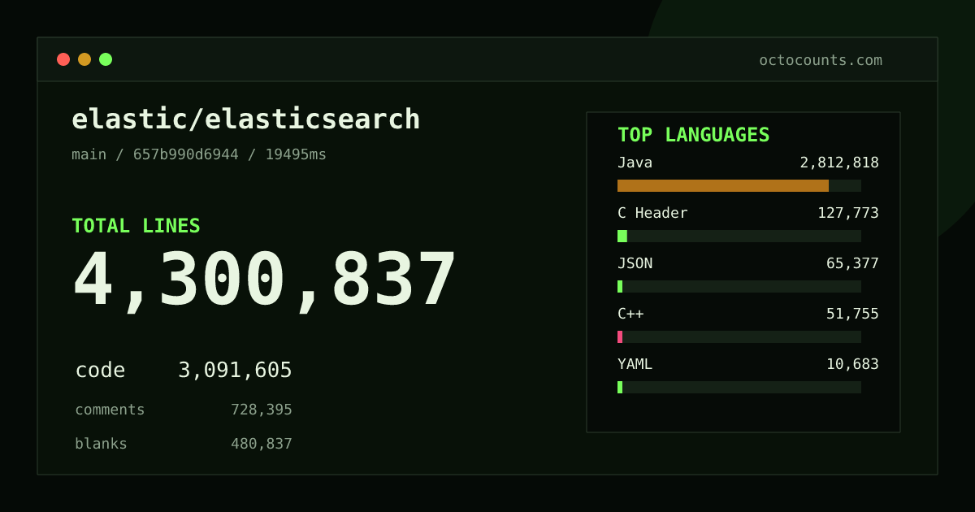975x512 pixels.
Task: Click the code row label
Action: click(100, 371)
